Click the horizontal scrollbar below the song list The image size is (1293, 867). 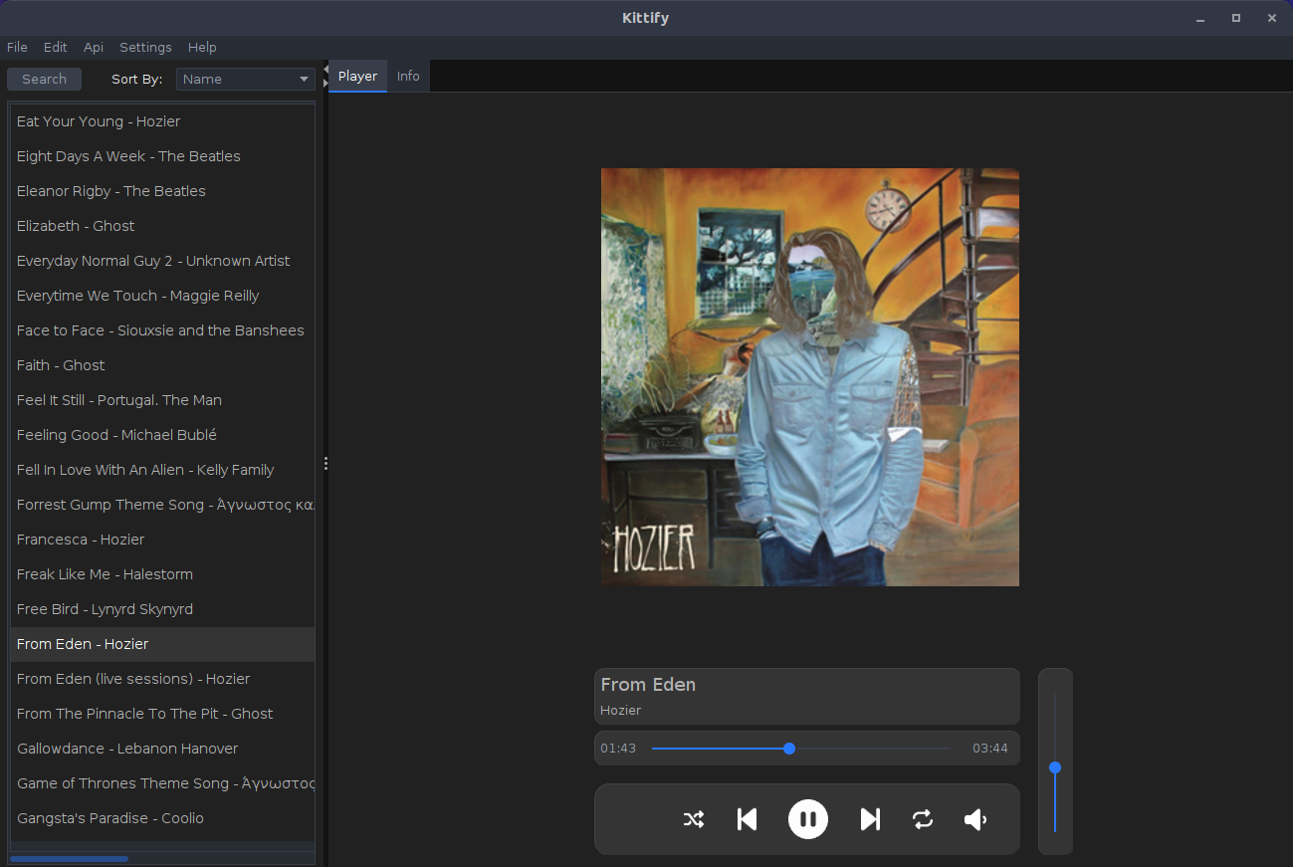68,858
